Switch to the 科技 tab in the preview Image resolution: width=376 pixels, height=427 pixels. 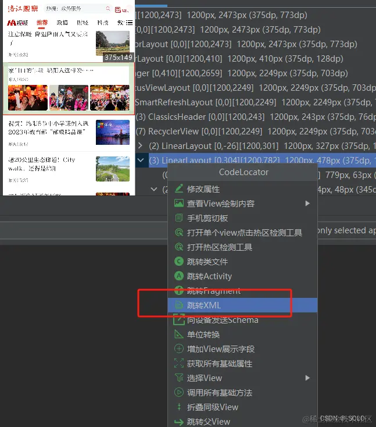[103, 23]
